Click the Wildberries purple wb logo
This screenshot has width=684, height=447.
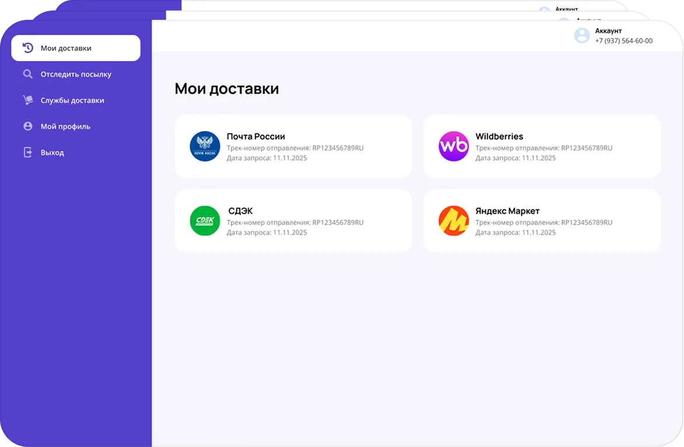pyautogui.click(x=453, y=146)
